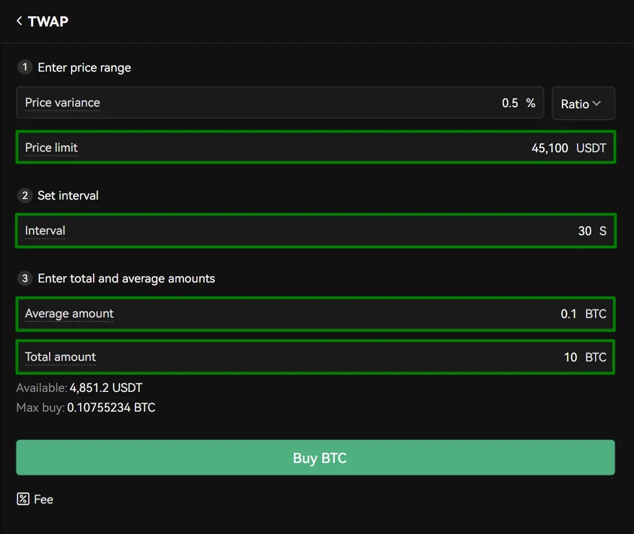The image size is (634, 534).
Task: Click the percent Fee icon
Action: (23, 499)
